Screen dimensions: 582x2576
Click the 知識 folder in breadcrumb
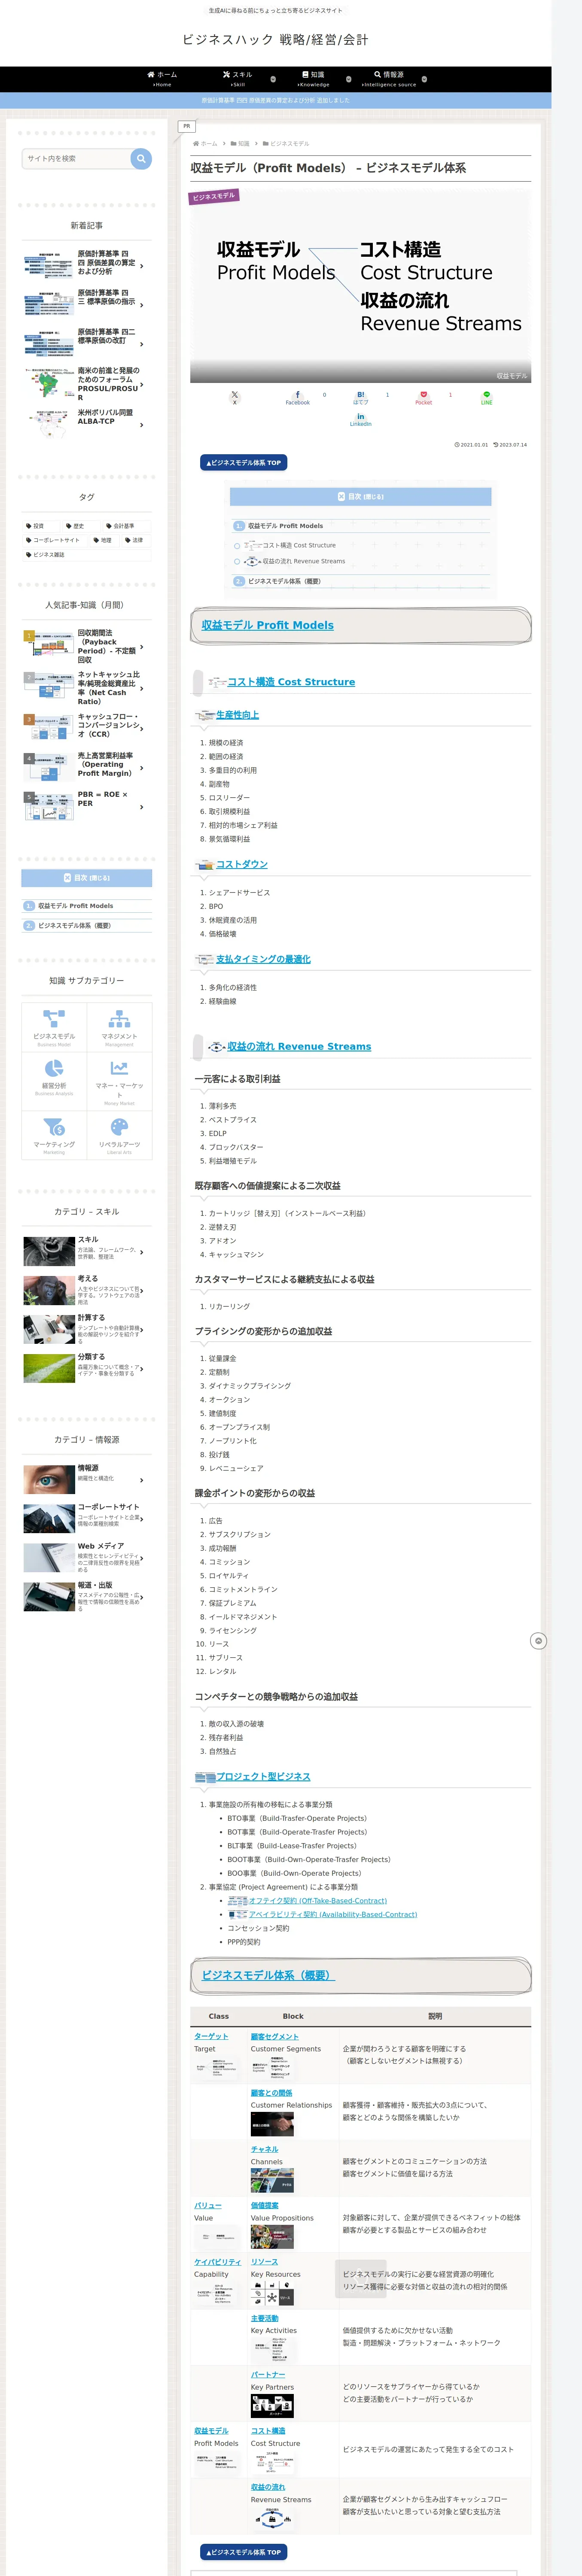tap(240, 143)
